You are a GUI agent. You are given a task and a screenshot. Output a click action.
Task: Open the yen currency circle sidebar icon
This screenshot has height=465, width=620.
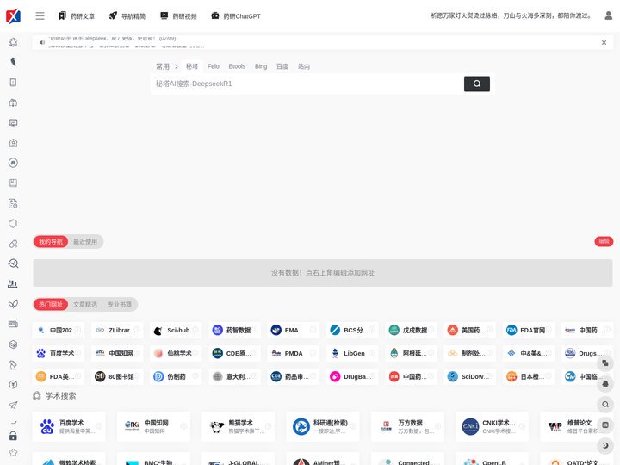[x=13, y=384]
